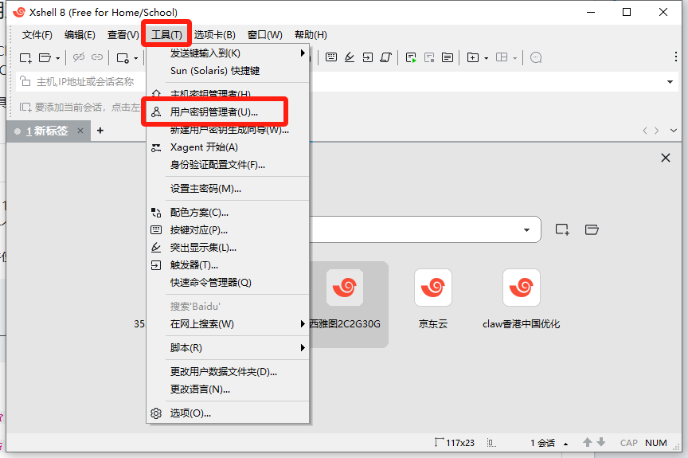Open the 编辑(E) menu
The height and width of the screenshot is (458, 688).
pyautogui.click(x=80, y=35)
